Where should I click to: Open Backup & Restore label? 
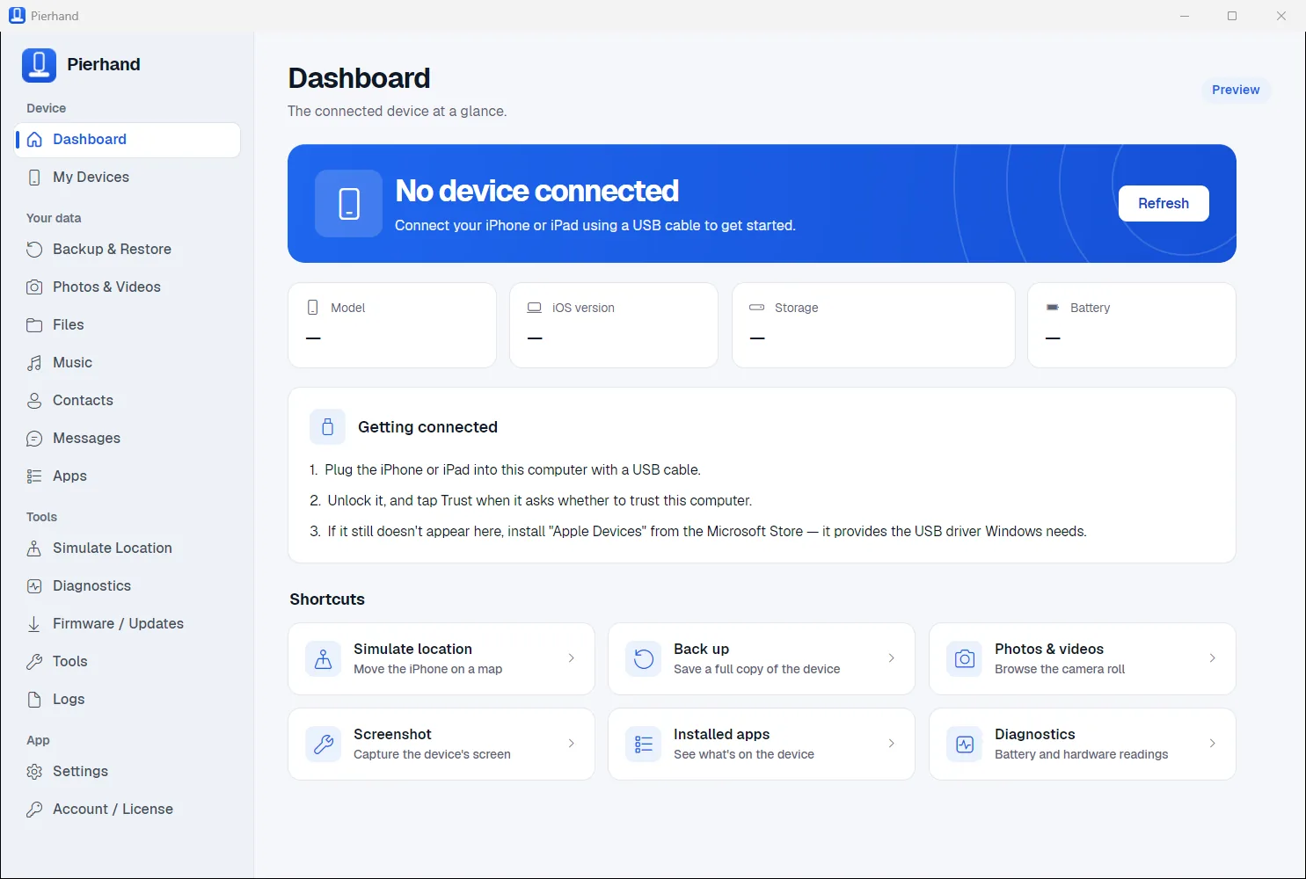point(112,250)
